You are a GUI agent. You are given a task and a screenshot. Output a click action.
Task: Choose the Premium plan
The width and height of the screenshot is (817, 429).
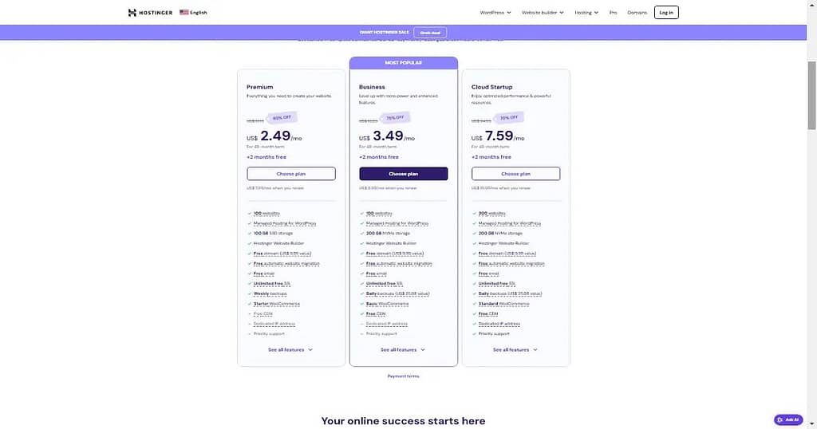pyautogui.click(x=291, y=174)
